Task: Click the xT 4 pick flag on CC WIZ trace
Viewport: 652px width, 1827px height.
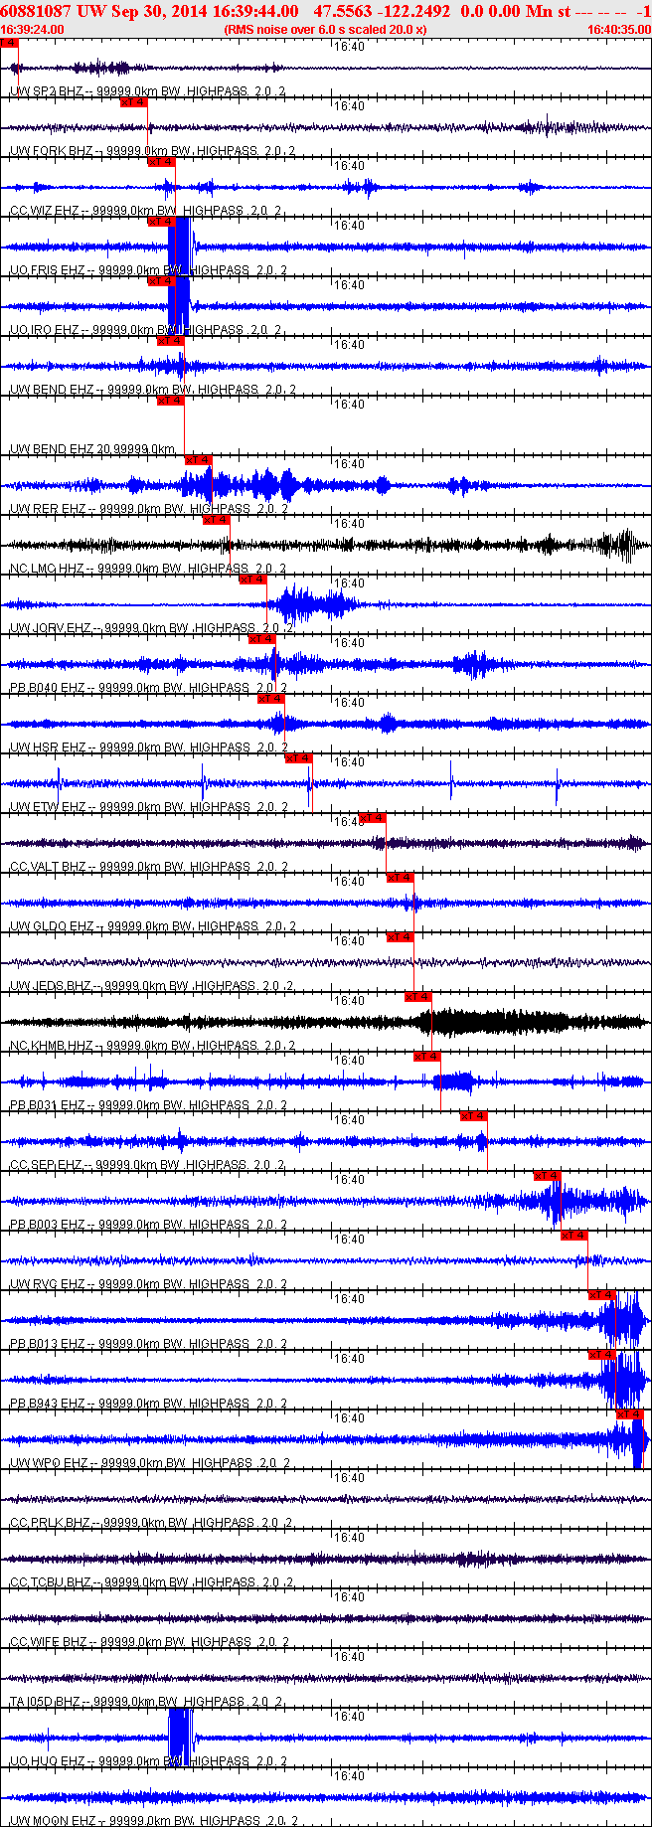Action: pyautogui.click(x=161, y=162)
